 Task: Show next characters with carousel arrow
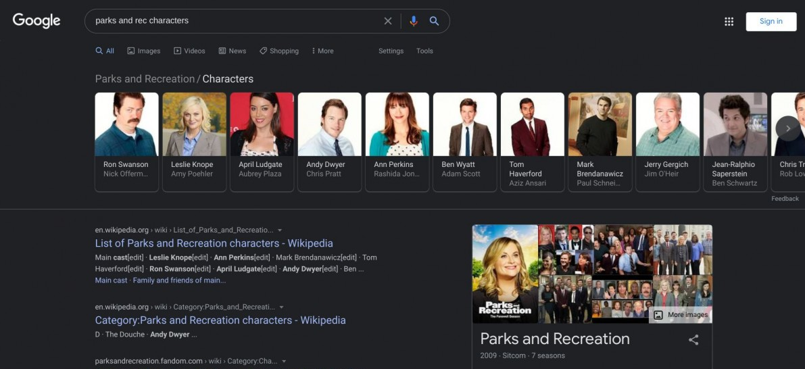pyautogui.click(x=788, y=129)
